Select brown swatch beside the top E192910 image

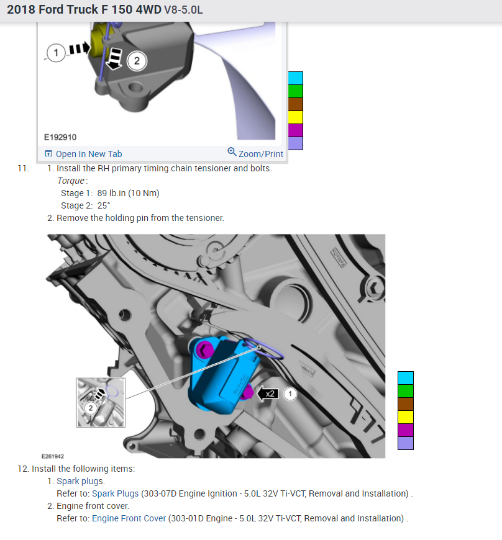click(x=296, y=104)
